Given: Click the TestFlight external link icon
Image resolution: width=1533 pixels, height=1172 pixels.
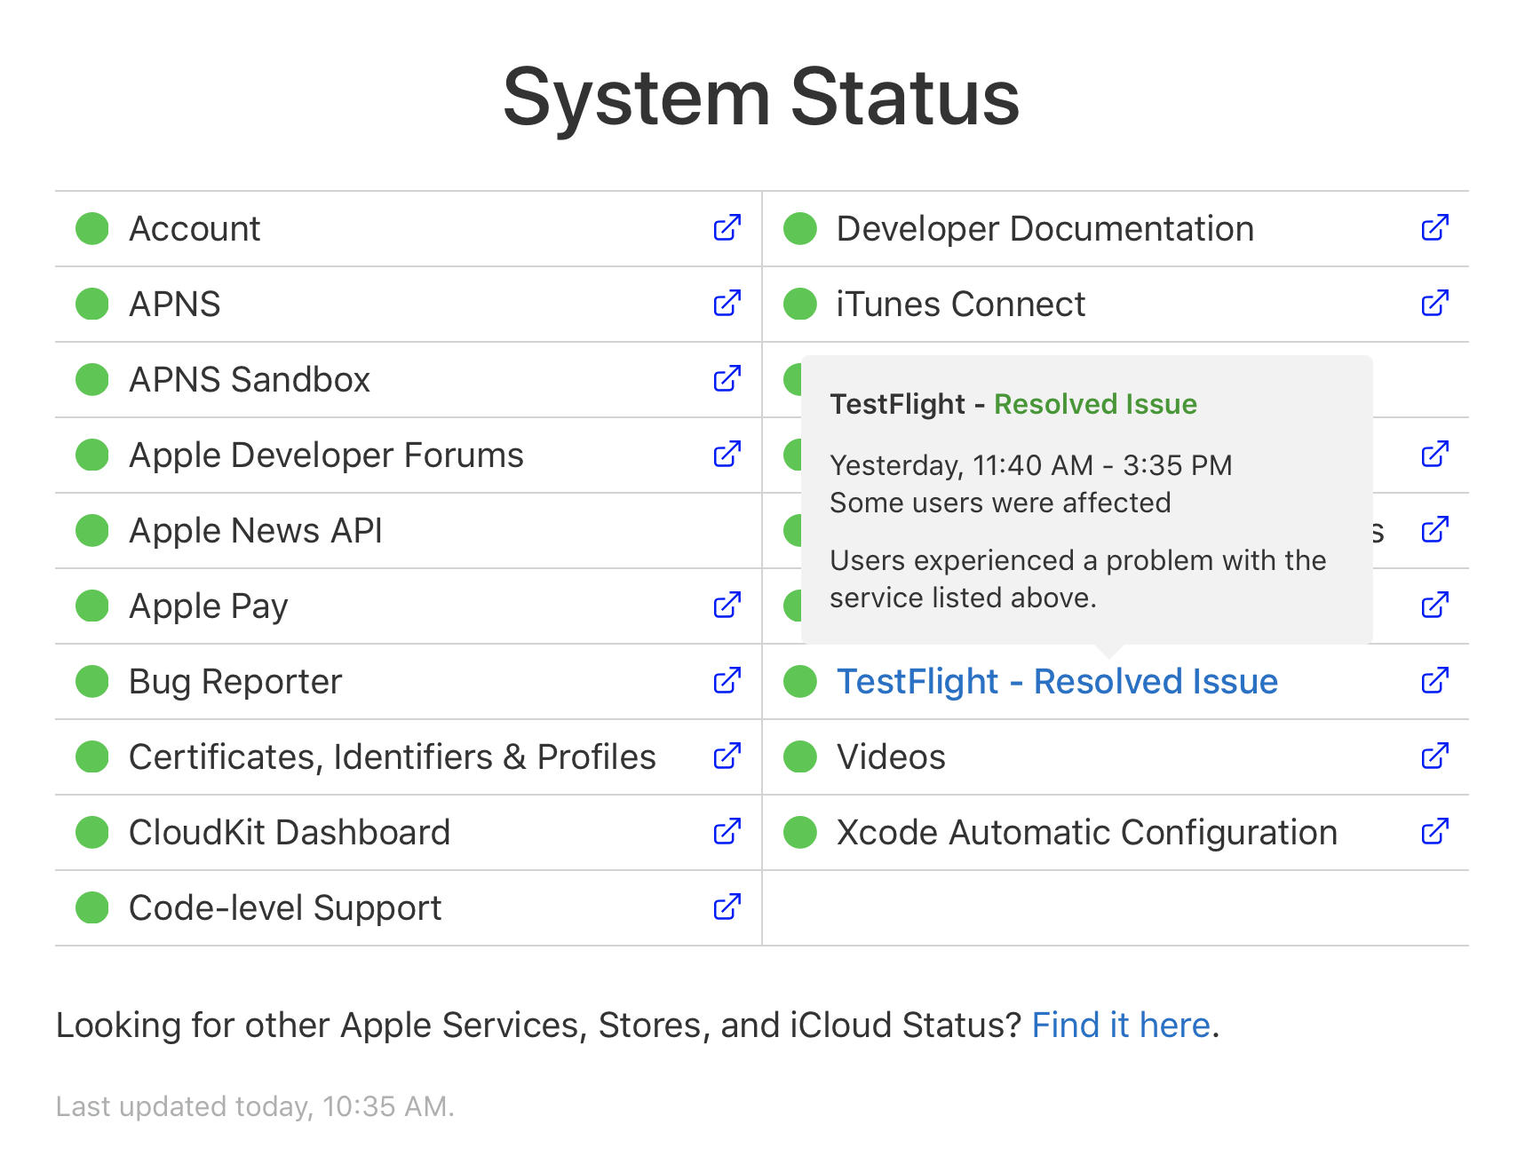Looking at the screenshot, I should coord(1435,681).
